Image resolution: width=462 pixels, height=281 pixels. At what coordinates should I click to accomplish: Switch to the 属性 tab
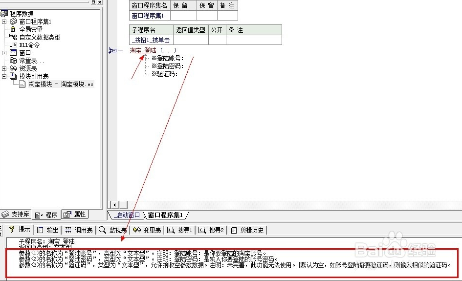75,215
